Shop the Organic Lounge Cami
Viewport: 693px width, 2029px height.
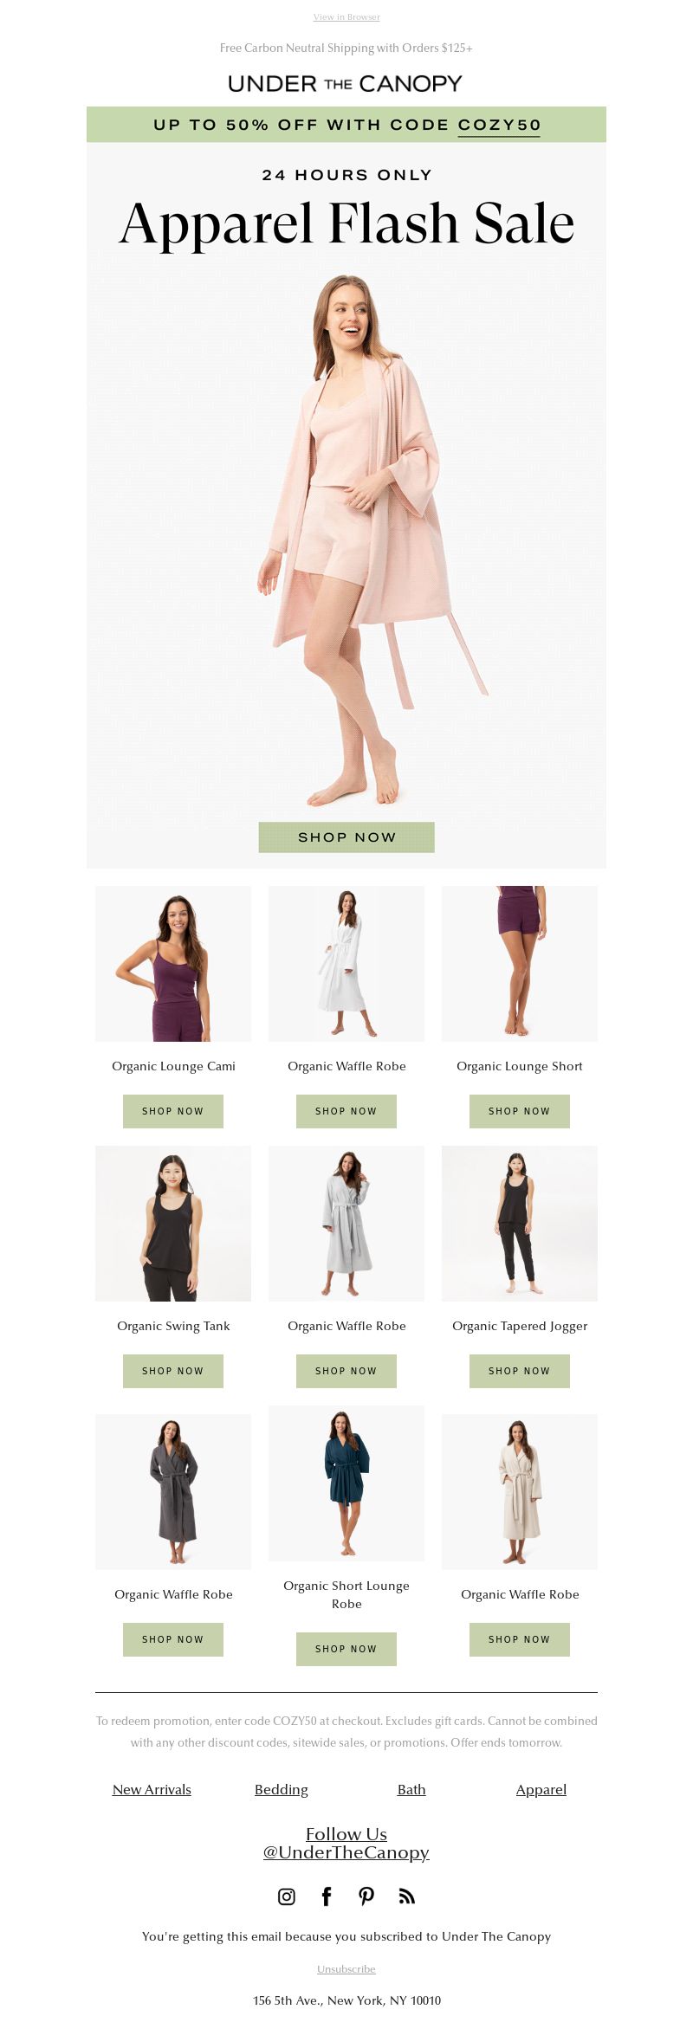pyautogui.click(x=173, y=1111)
